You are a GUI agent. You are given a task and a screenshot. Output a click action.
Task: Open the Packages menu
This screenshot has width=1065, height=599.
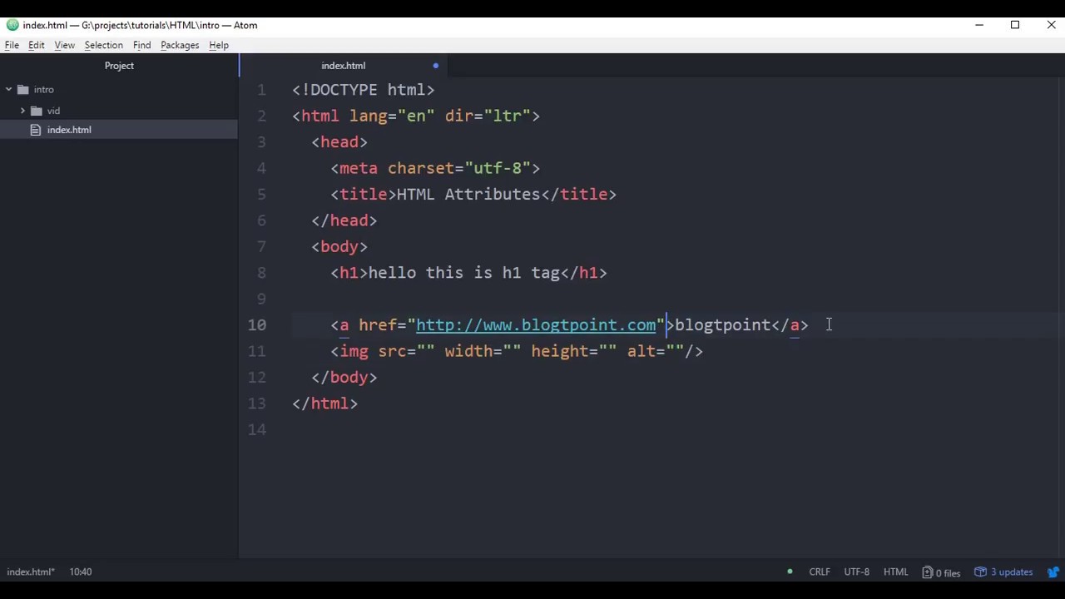click(x=180, y=45)
